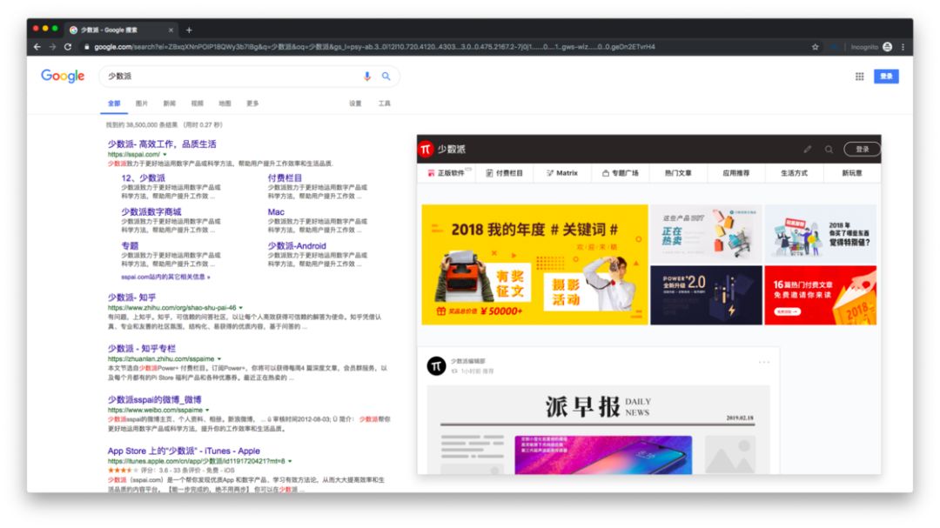Open the three-dot options on the 少数派编辑部 post
The height and width of the screenshot is (528, 940).
(x=764, y=362)
